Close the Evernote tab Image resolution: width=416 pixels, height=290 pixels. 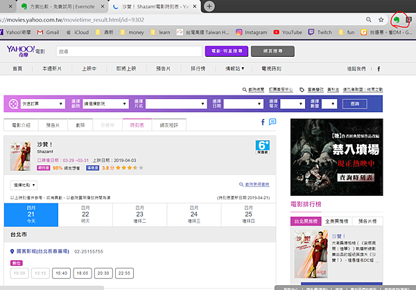(103, 6)
